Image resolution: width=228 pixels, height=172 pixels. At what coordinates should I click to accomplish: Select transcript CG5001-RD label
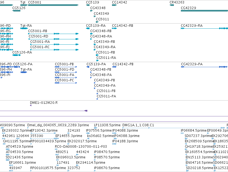(x=38, y=36)
